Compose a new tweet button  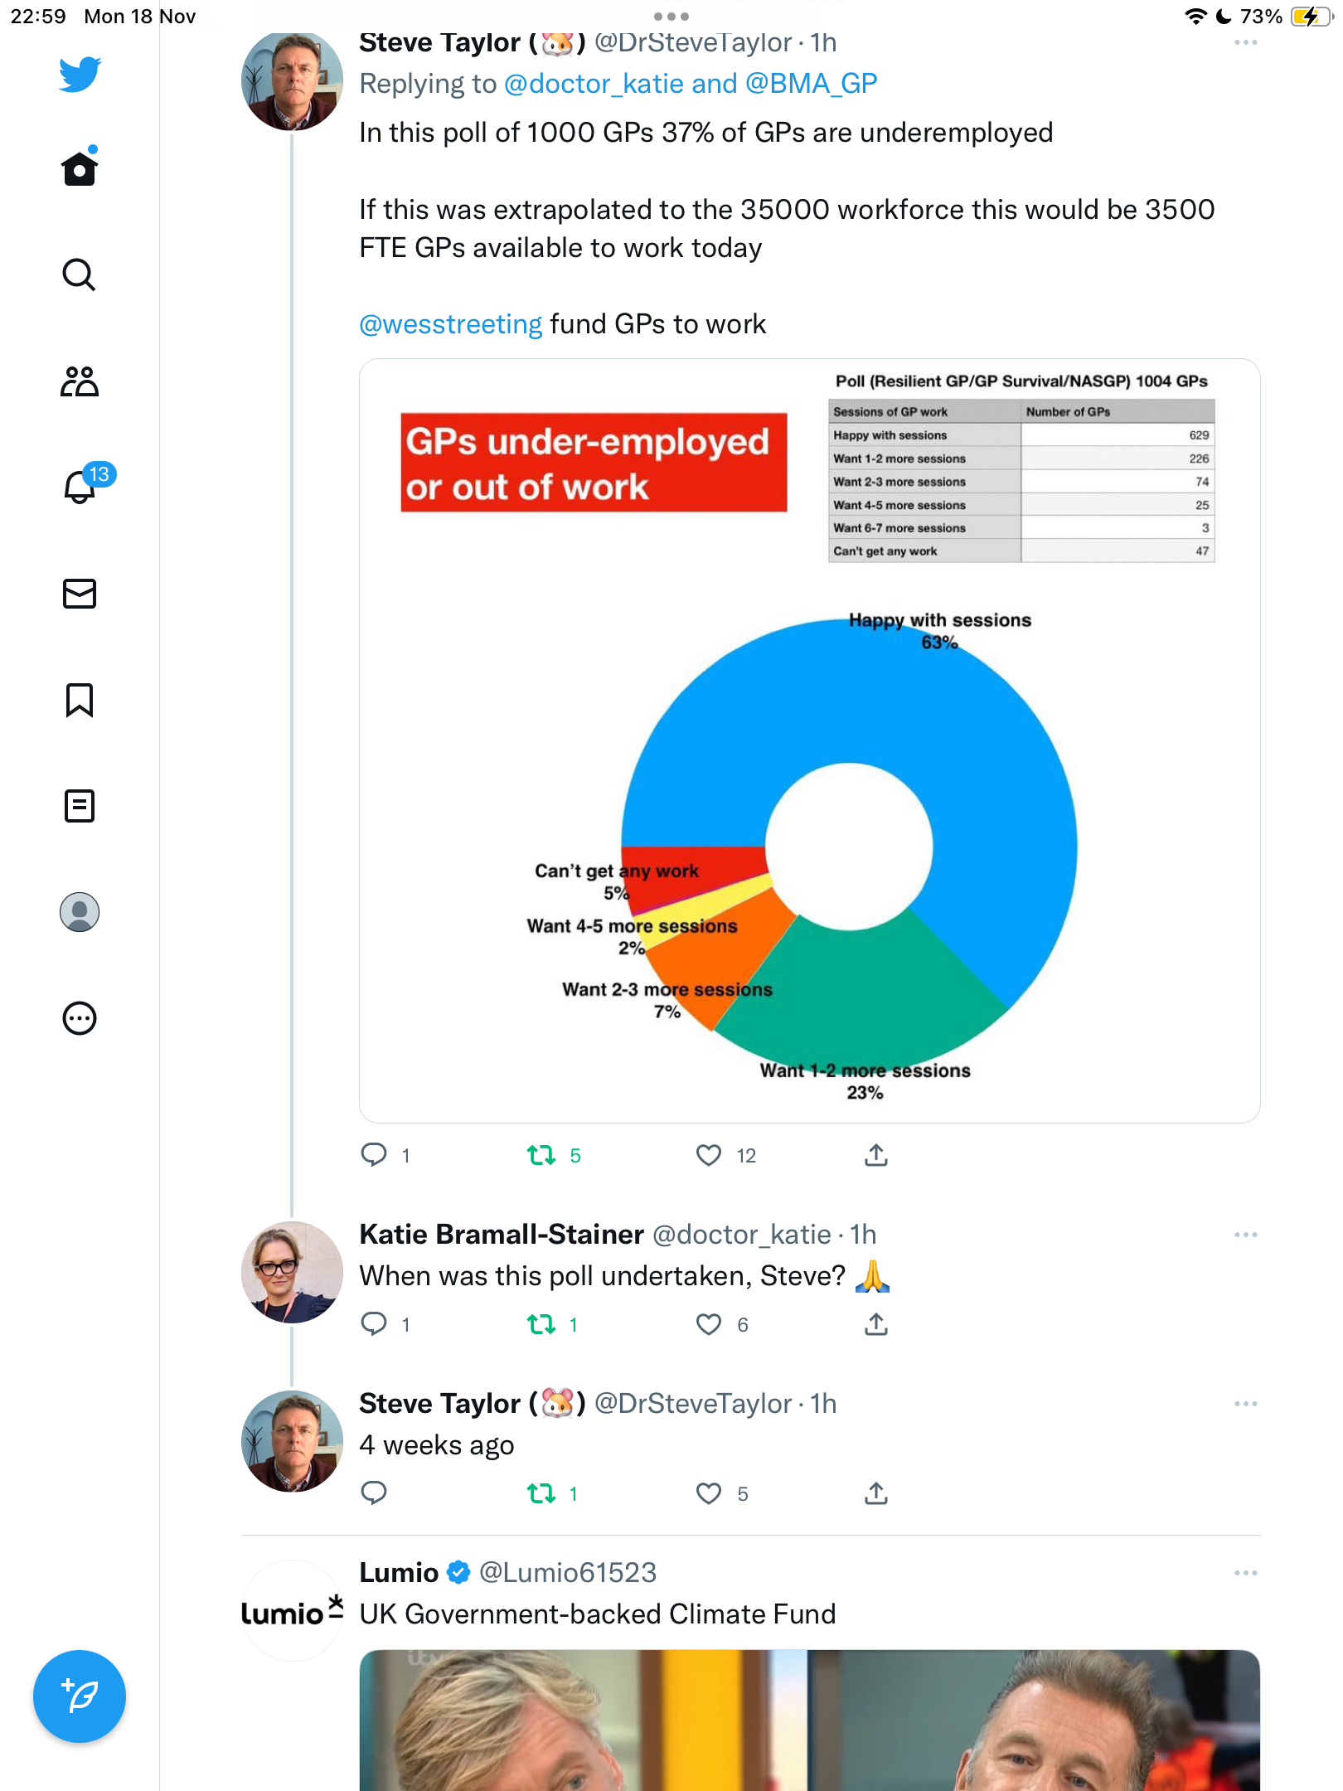[80, 1696]
